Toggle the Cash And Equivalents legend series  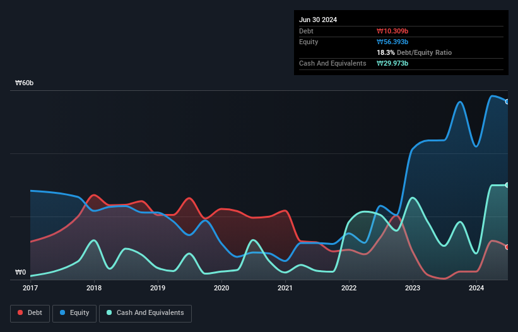(x=145, y=313)
